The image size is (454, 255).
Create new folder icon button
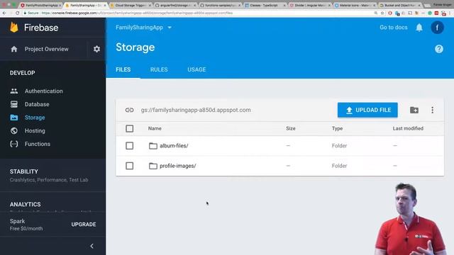414,110
